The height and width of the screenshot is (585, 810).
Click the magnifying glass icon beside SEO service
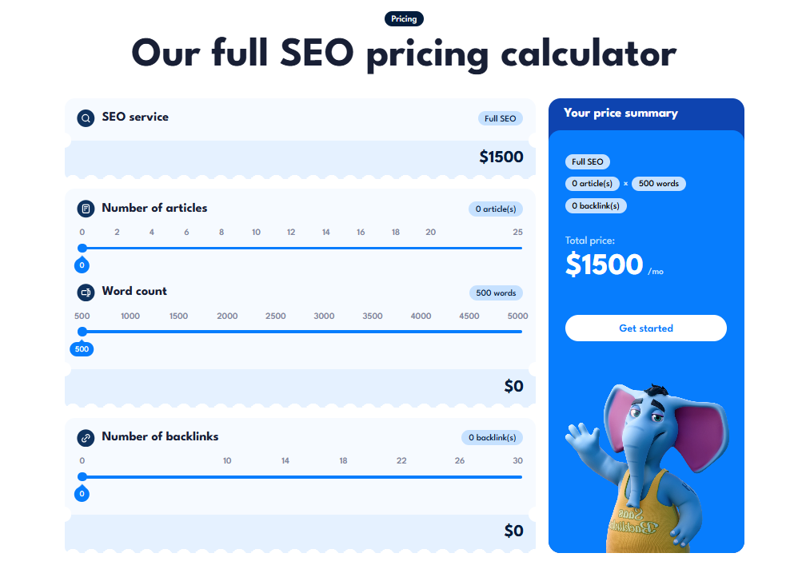84,117
